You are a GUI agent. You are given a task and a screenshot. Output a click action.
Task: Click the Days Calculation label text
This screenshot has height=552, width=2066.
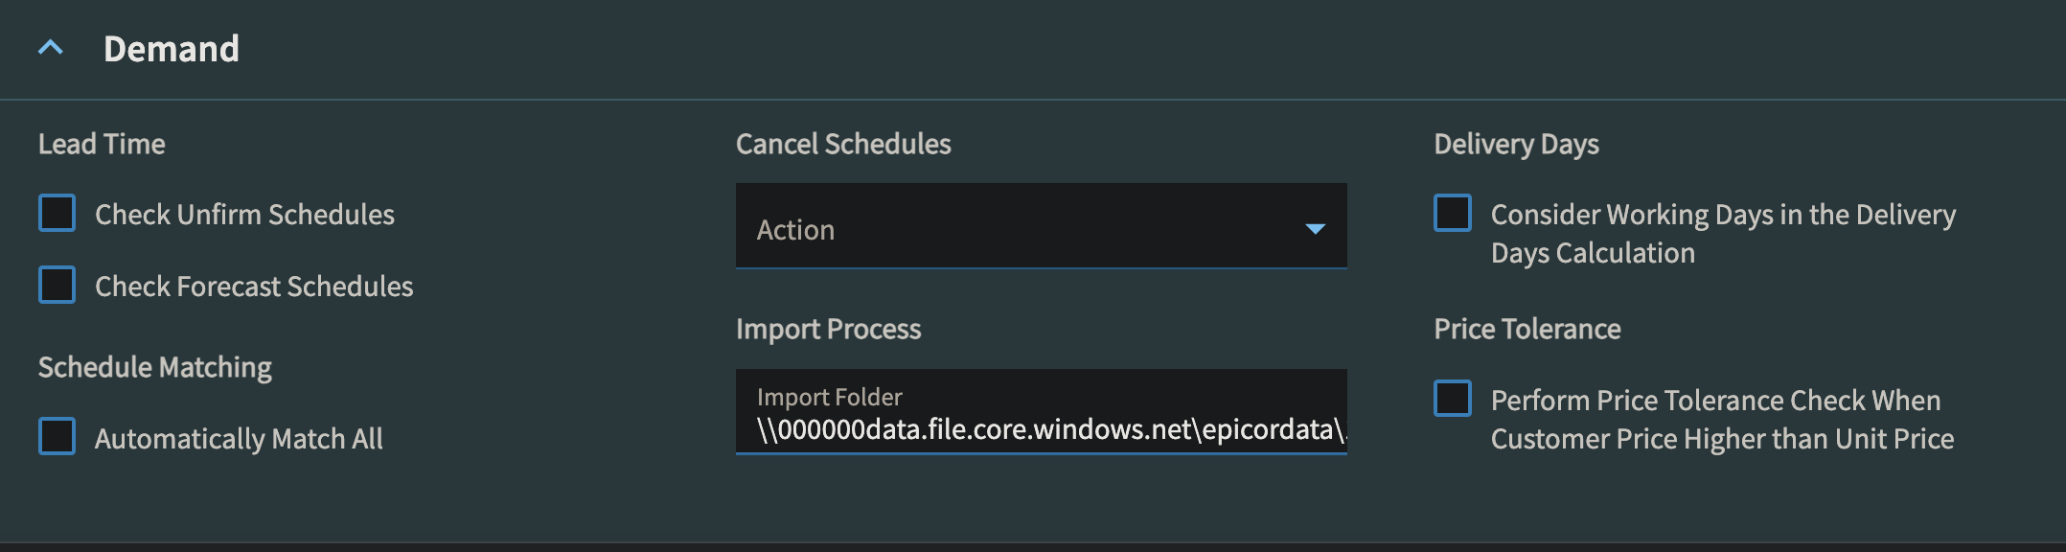(x=1593, y=253)
